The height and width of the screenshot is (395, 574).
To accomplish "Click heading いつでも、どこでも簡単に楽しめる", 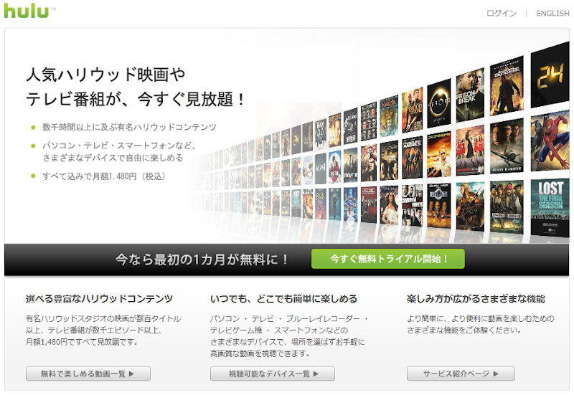I will pyautogui.click(x=283, y=299).
